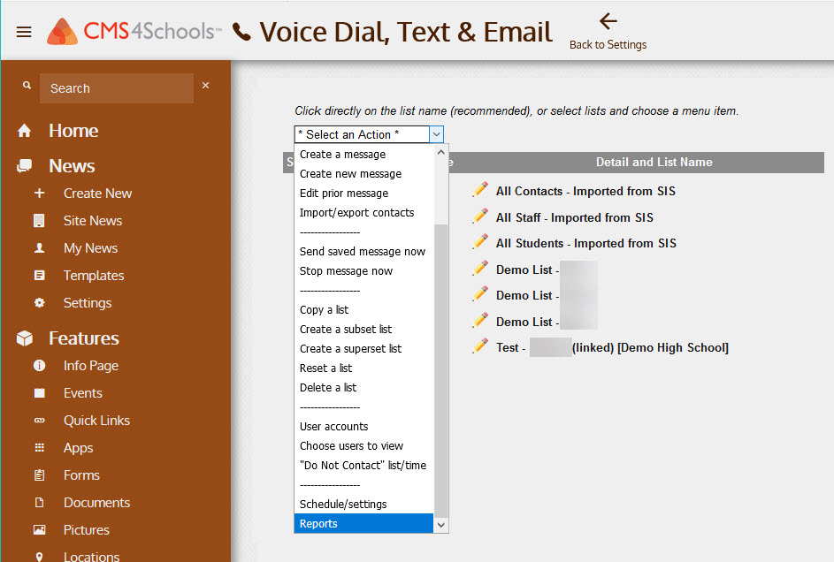Image resolution: width=834 pixels, height=562 pixels.
Task: Click dropdown list scroll down arrow
Action: click(441, 525)
